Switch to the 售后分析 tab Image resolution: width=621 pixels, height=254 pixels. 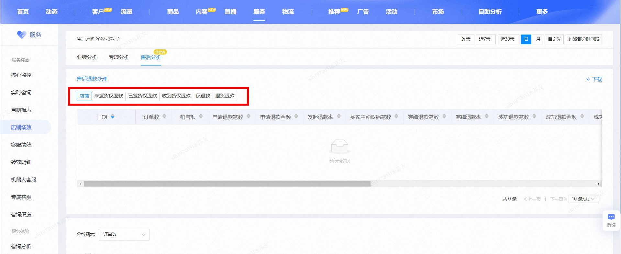151,57
